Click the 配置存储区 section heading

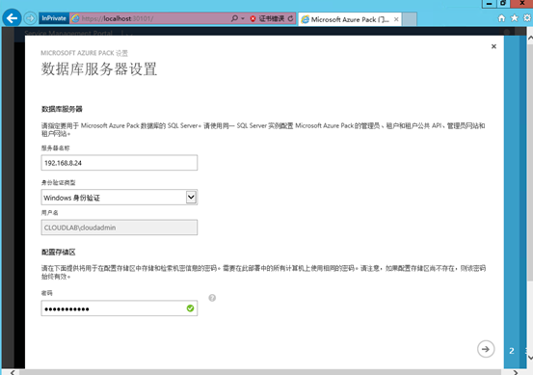coord(59,252)
